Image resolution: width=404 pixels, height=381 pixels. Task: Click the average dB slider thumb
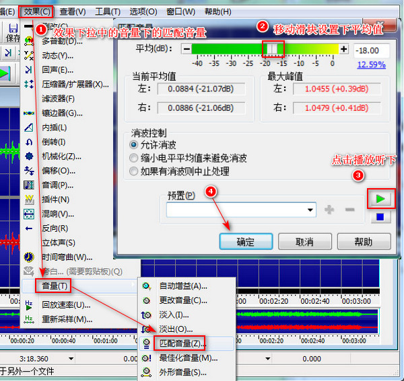(x=272, y=48)
